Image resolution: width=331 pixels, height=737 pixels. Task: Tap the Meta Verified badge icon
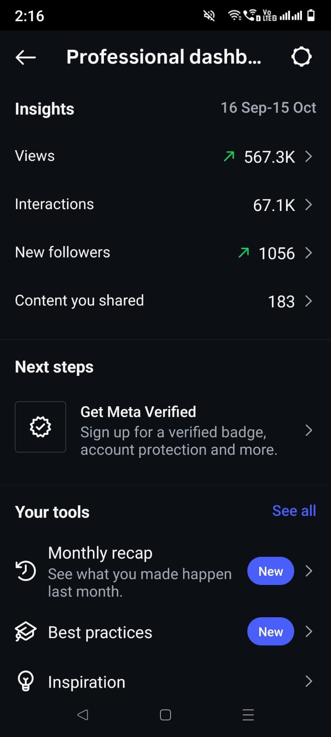click(40, 427)
